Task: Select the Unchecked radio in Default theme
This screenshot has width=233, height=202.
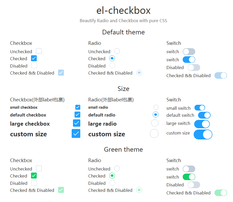Action: [x=117, y=51]
